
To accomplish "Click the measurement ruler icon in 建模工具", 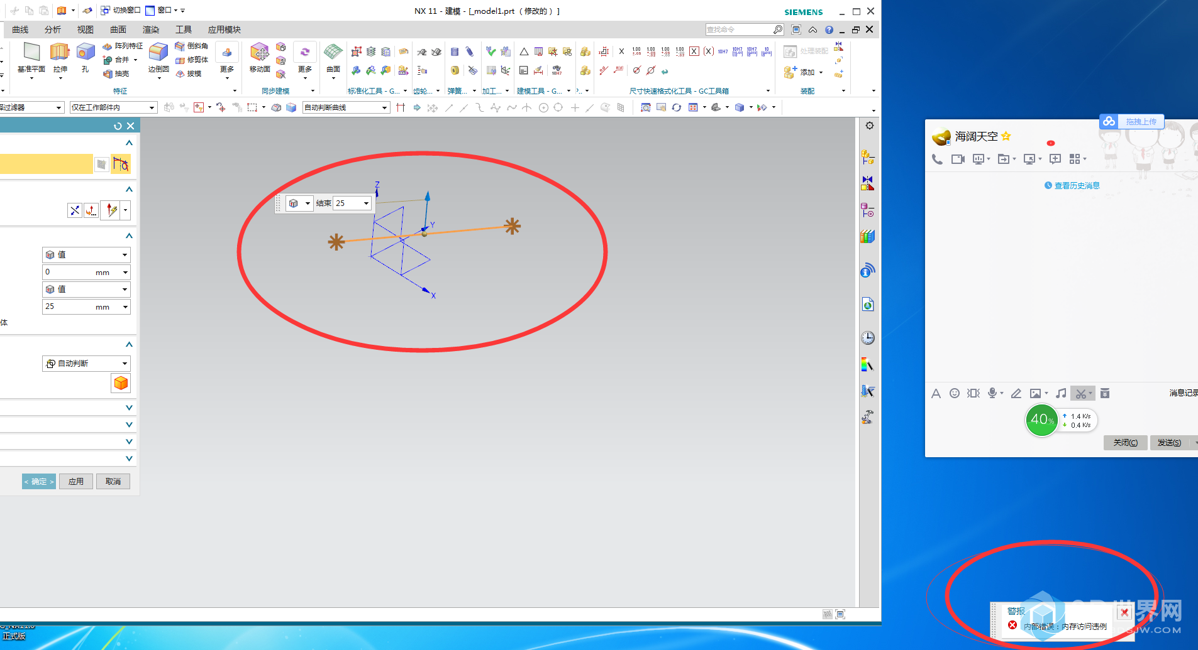I will (x=538, y=70).
